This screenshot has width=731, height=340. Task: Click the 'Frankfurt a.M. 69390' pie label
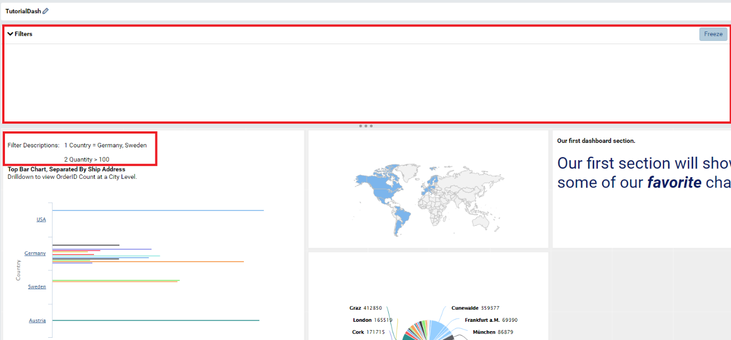click(491, 320)
